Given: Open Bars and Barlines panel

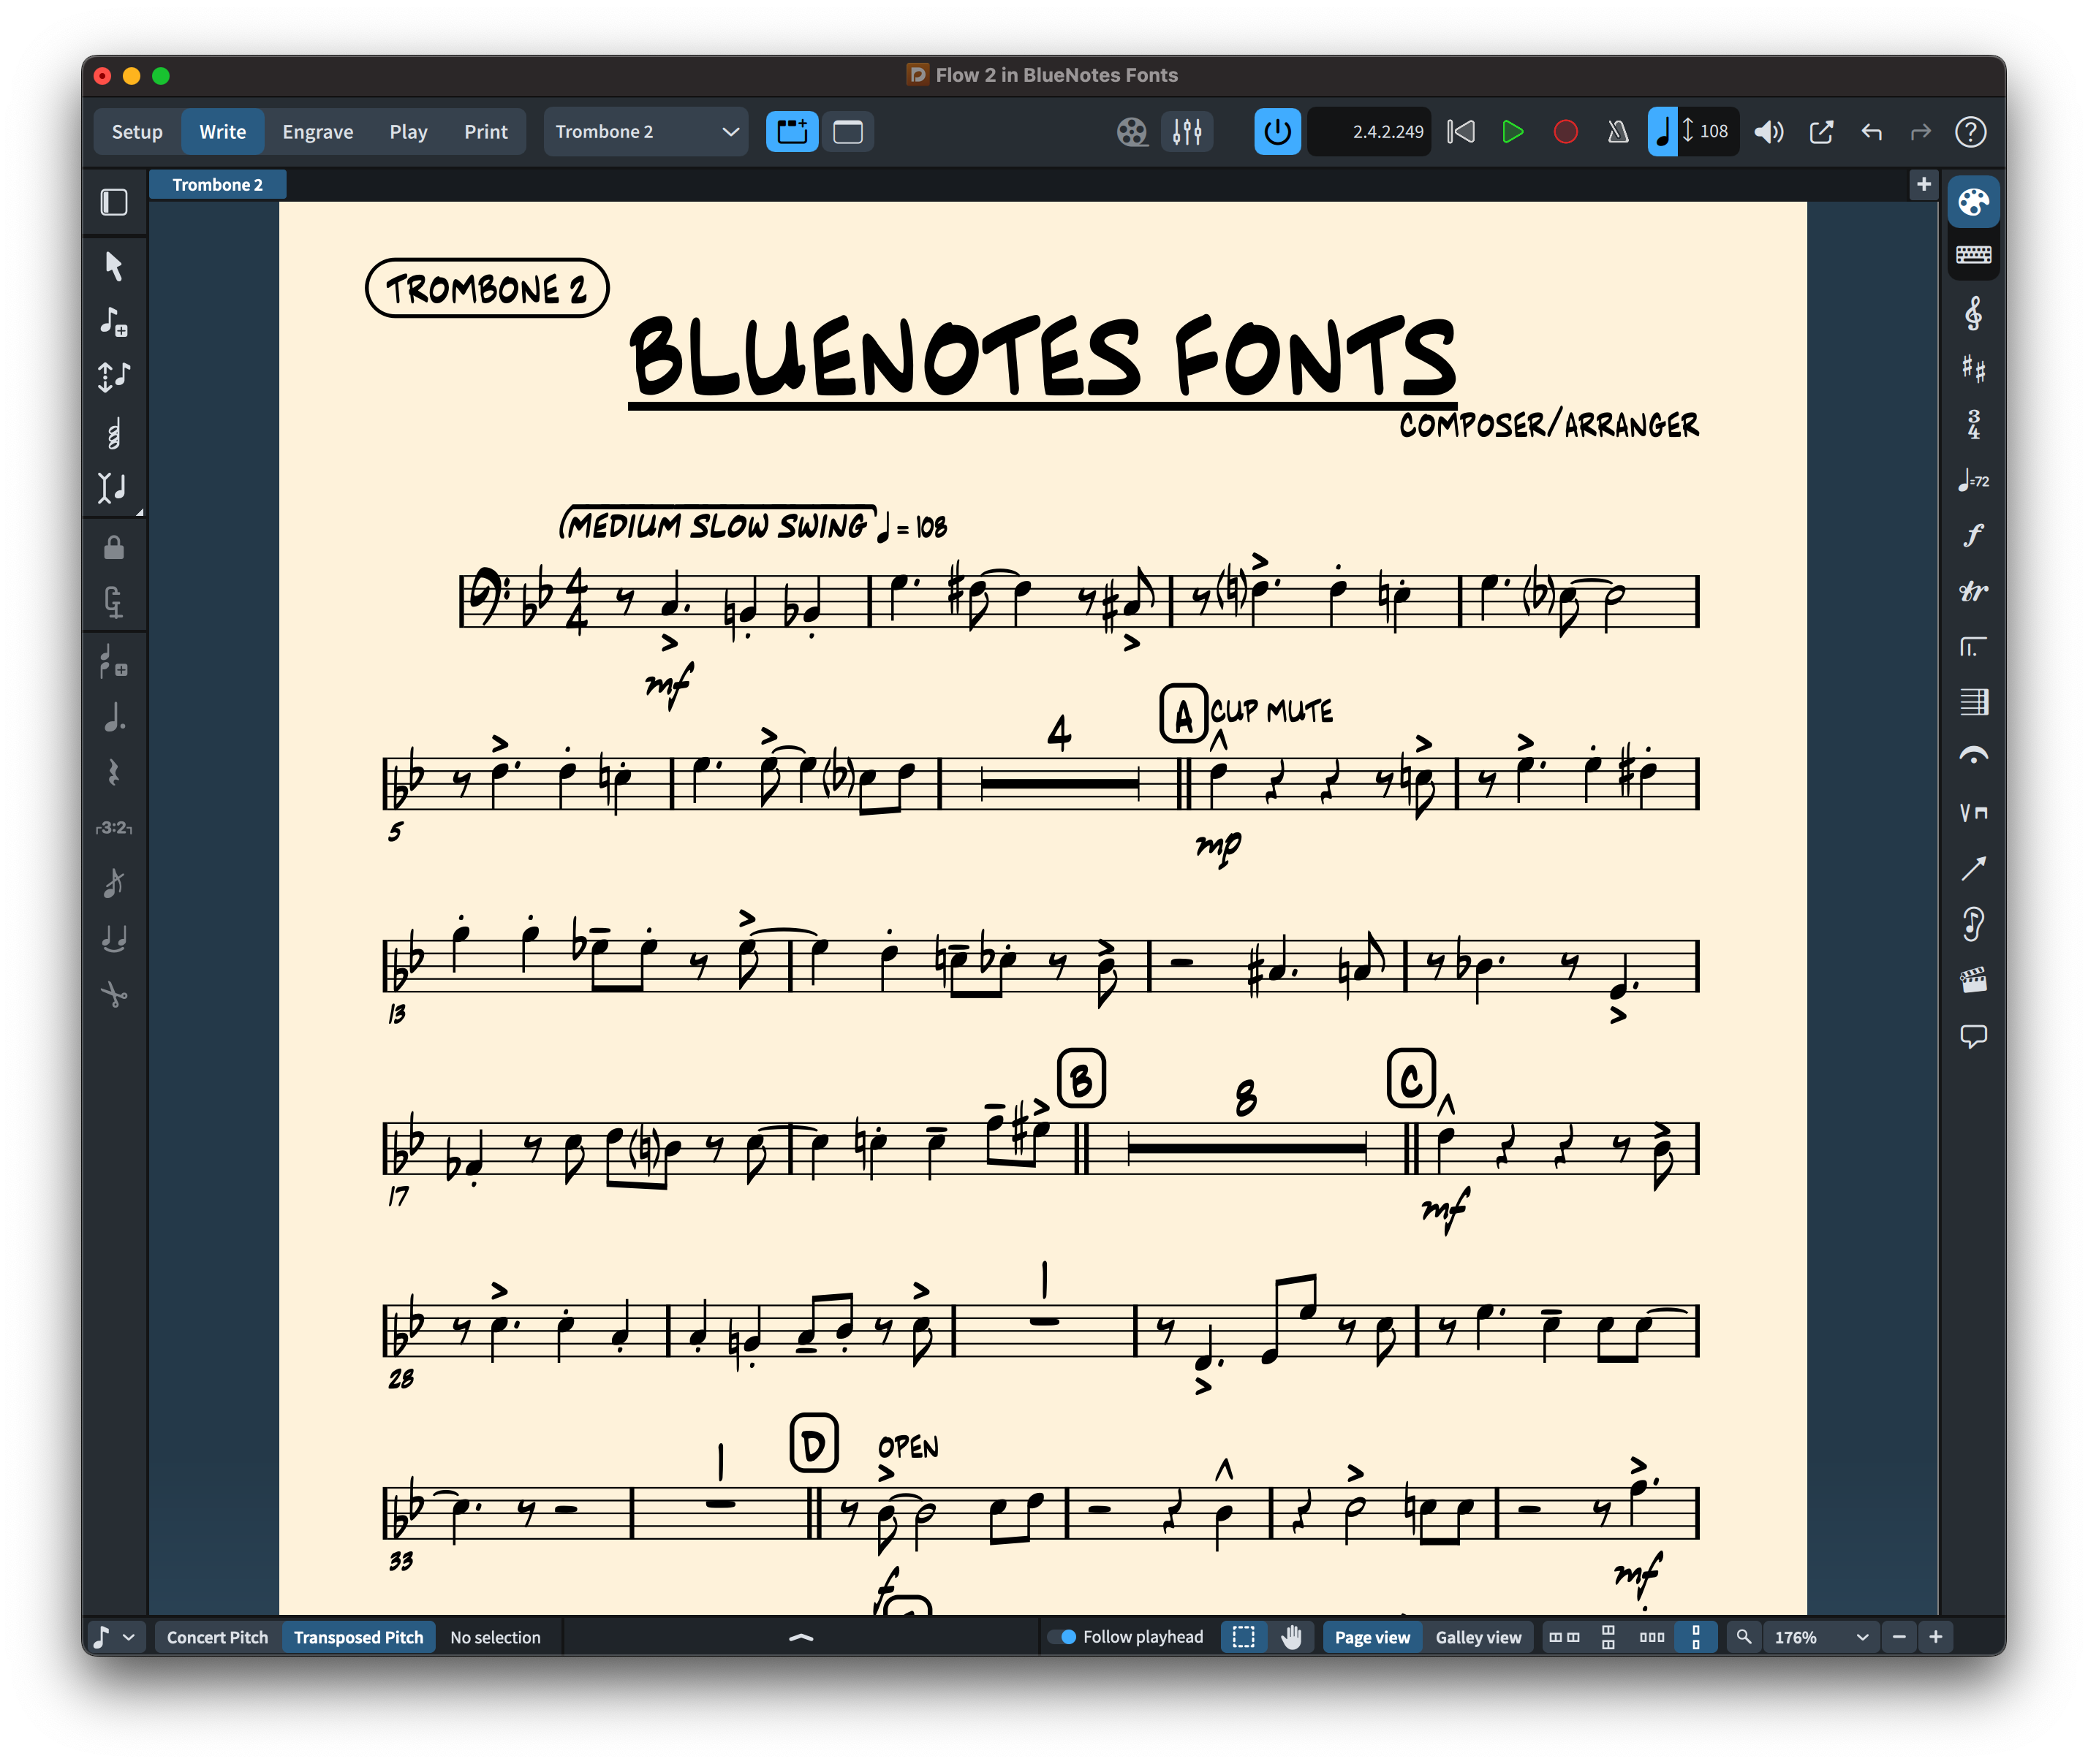Looking at the screenshot, I should (1972, 701).
